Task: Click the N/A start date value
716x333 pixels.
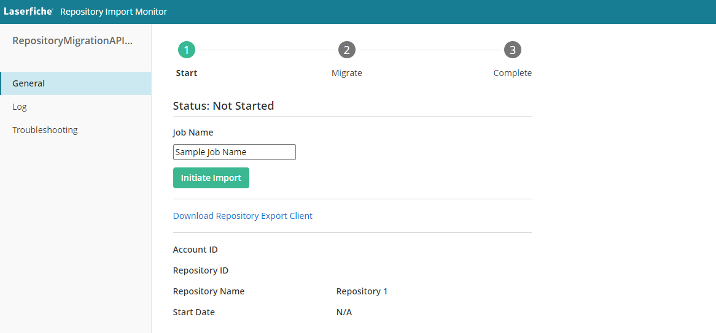Action: pyautogui.click(x=344, y=313)
